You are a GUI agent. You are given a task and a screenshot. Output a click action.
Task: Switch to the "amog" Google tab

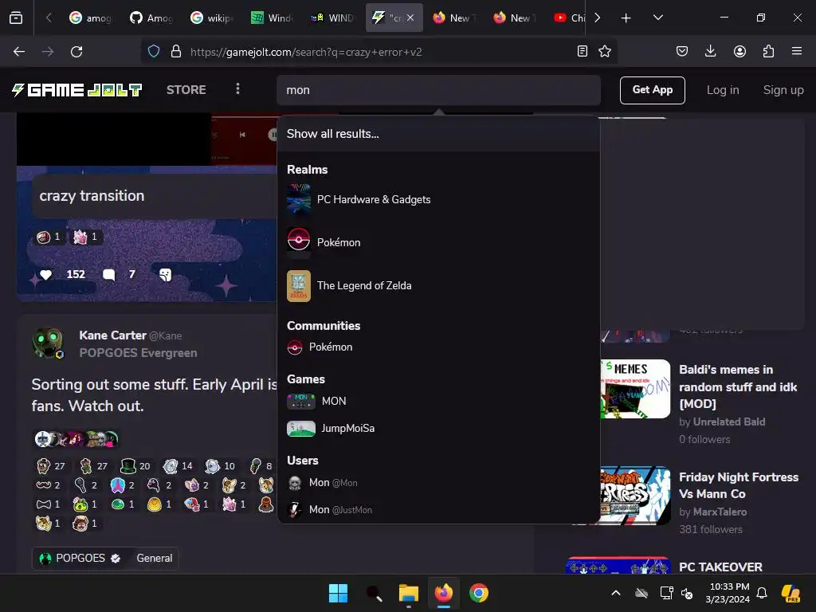(92, 18)
